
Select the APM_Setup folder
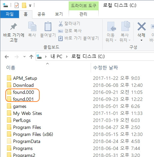tap(25, 78)
